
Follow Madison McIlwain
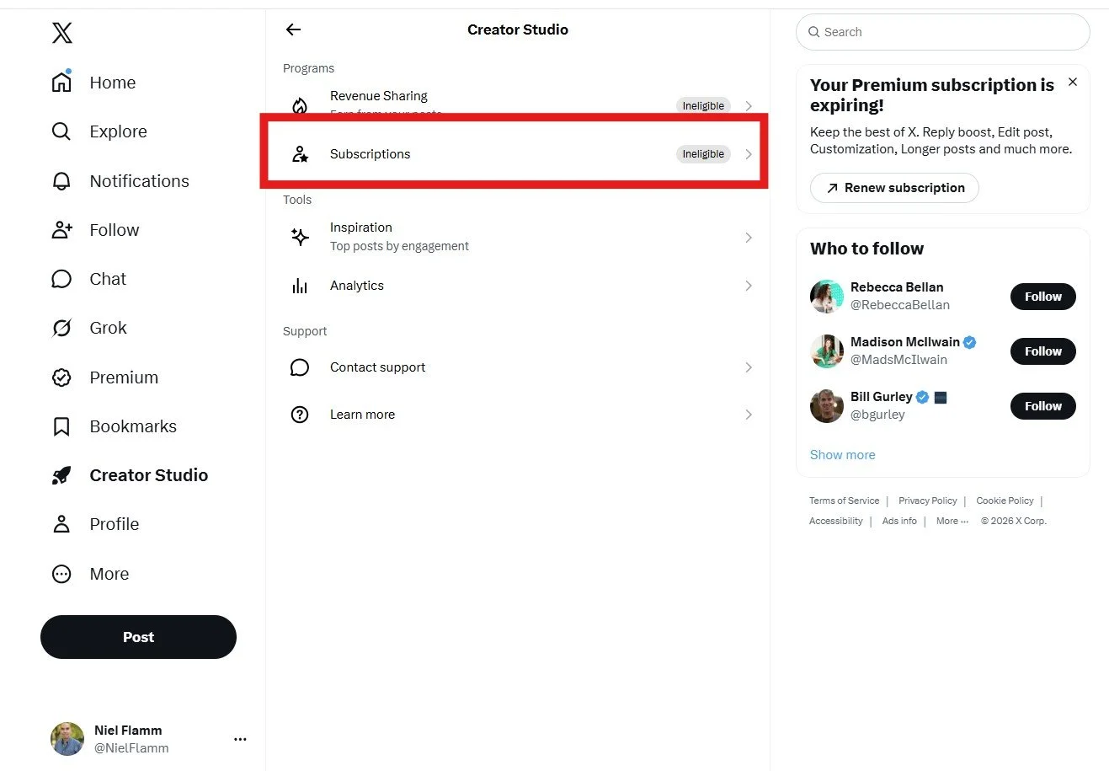1042,351
